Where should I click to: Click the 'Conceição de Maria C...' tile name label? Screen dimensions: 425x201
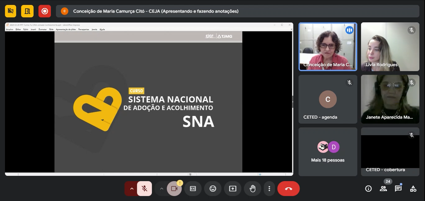(x=328, y=65)
